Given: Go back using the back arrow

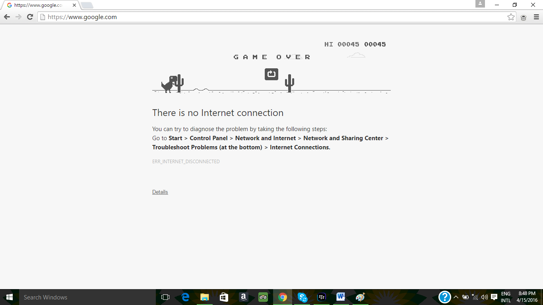Looking at the screenshot, I should [7, 17].
